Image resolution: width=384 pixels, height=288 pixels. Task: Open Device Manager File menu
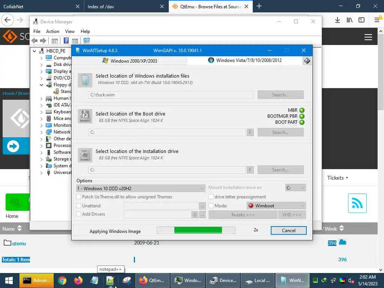(37, 31)
